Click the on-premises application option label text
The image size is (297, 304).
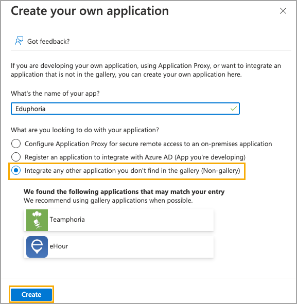(148, 144)
